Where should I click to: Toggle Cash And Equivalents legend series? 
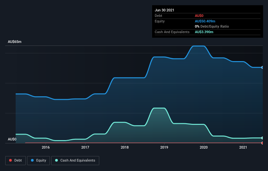(x=75, y=161)
